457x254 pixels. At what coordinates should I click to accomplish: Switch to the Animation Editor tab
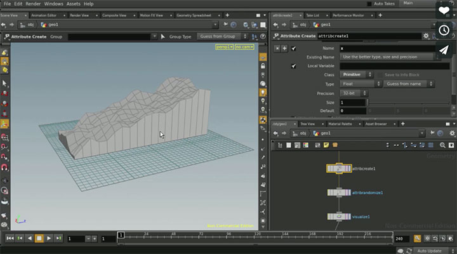click(44, 15)
